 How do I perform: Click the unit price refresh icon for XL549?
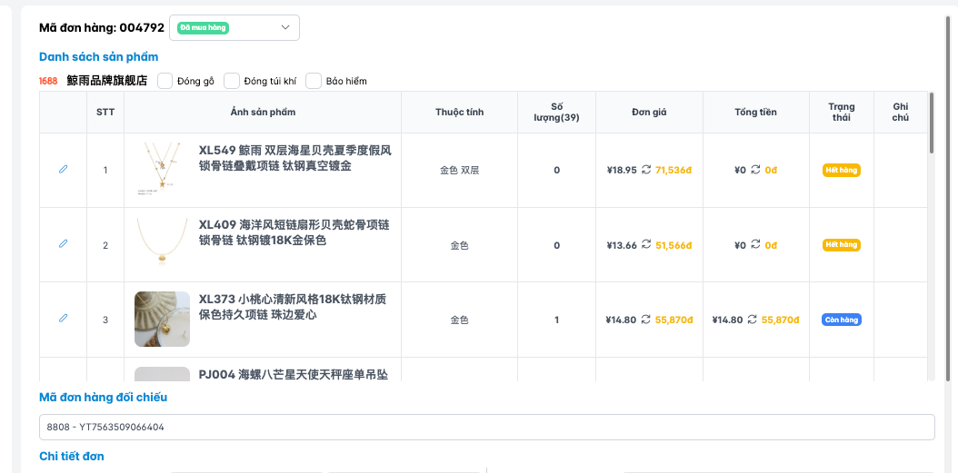pyautogui.click(x=646, y=170)
